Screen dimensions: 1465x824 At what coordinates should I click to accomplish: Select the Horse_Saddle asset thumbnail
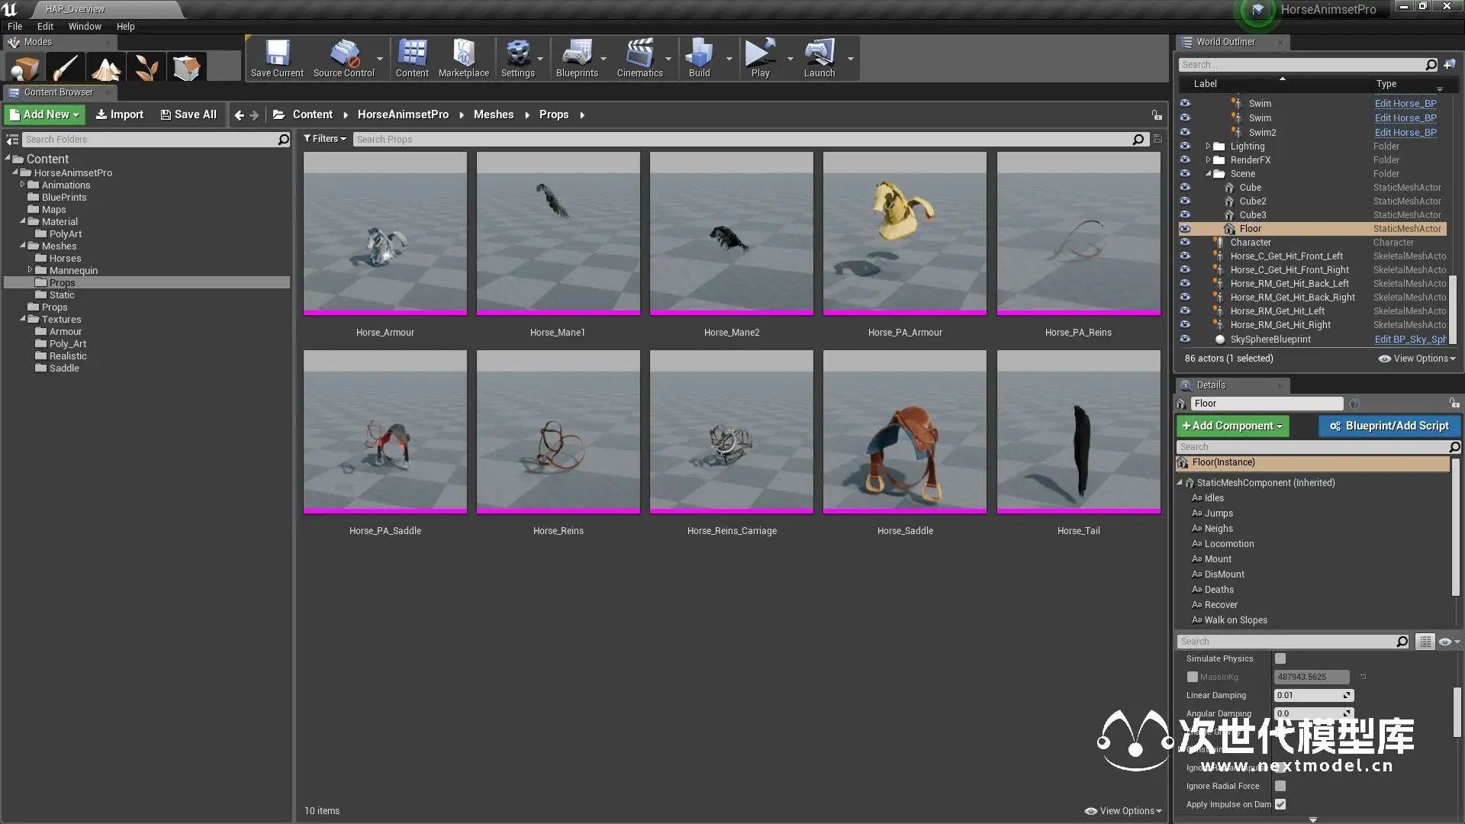coord(904,431)
